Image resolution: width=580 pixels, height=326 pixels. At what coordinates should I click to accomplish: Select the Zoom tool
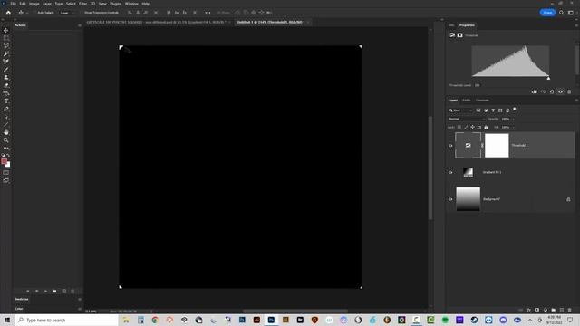click(6, 140)
